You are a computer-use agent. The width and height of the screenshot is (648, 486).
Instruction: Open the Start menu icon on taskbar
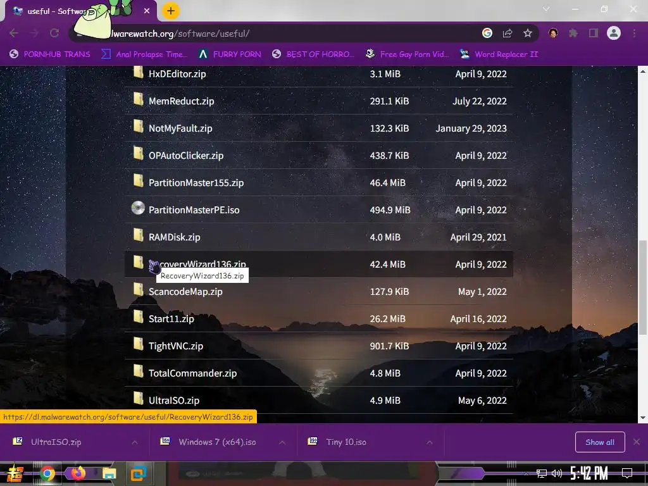(x=15, y=473)
